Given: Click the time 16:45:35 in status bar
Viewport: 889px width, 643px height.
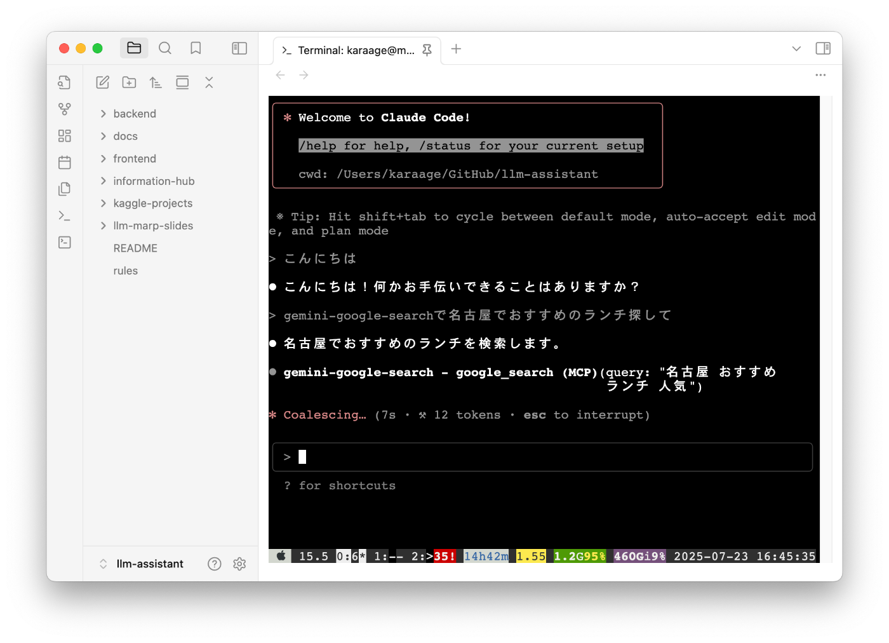Looking at the screenshot, I should point(786,557).
